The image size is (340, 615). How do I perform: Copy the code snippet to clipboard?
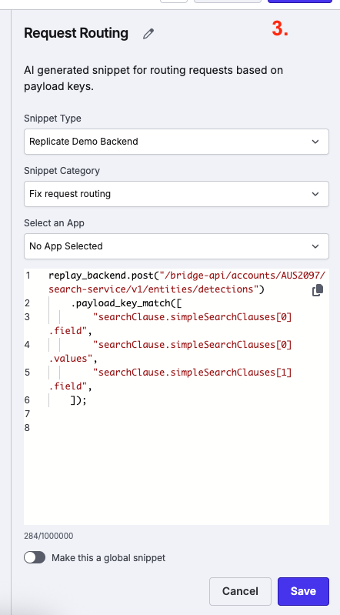[x=318, y=290]
